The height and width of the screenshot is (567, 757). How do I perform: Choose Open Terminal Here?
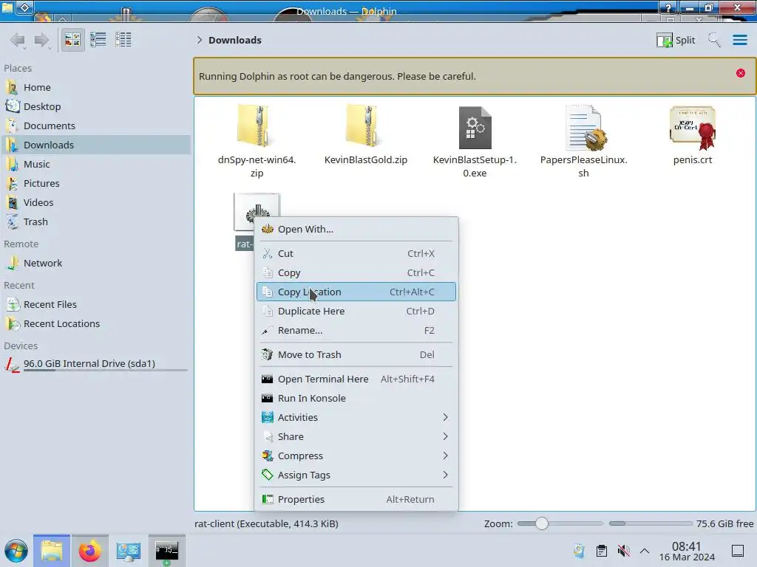pos(356,379)
